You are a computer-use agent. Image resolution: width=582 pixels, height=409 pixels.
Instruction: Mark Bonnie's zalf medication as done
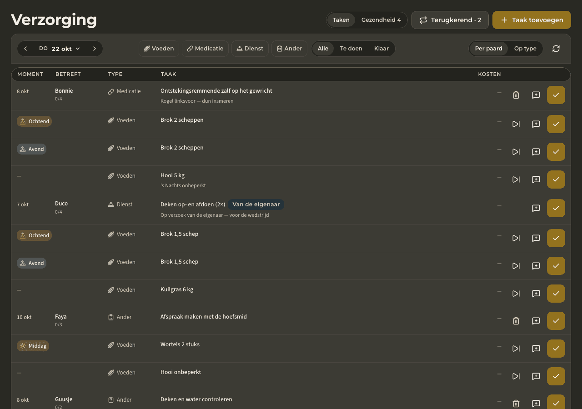[556, 95]
